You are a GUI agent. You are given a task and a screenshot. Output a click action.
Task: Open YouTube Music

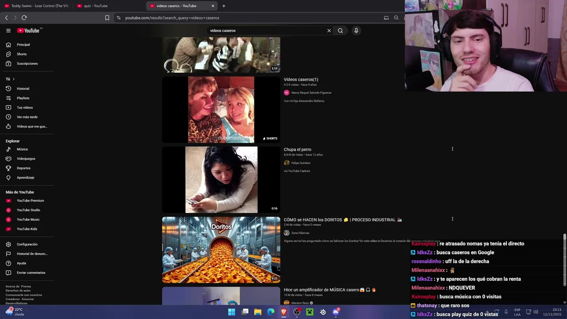tap(27, 219)
